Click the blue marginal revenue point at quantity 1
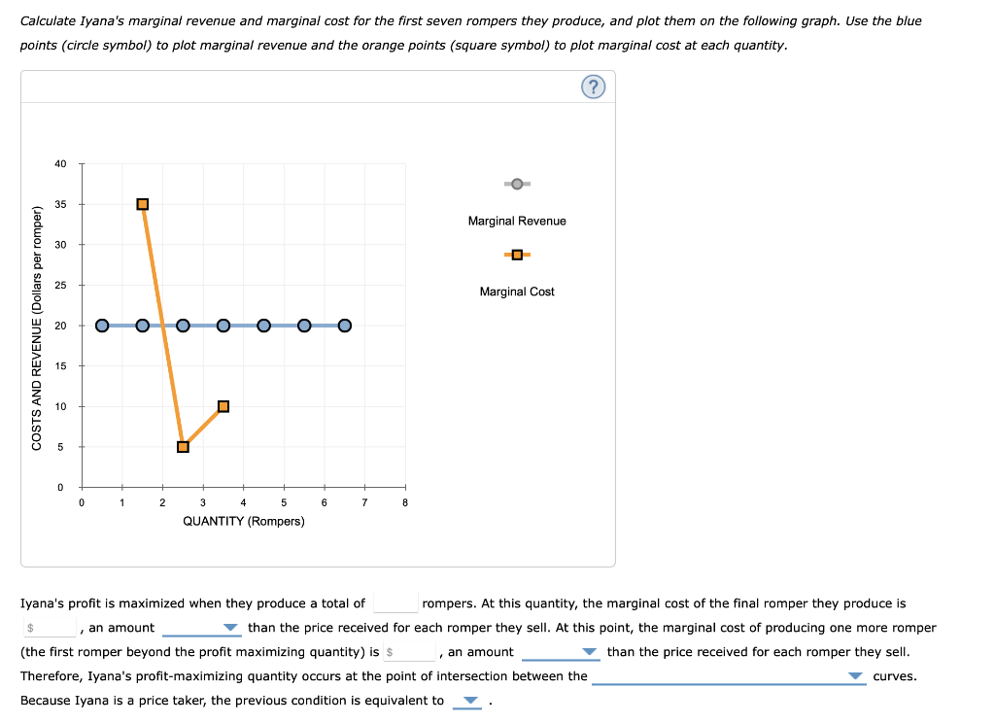Image resolution: width=995 pixels, height=723 pixels. tap(101, 326)
